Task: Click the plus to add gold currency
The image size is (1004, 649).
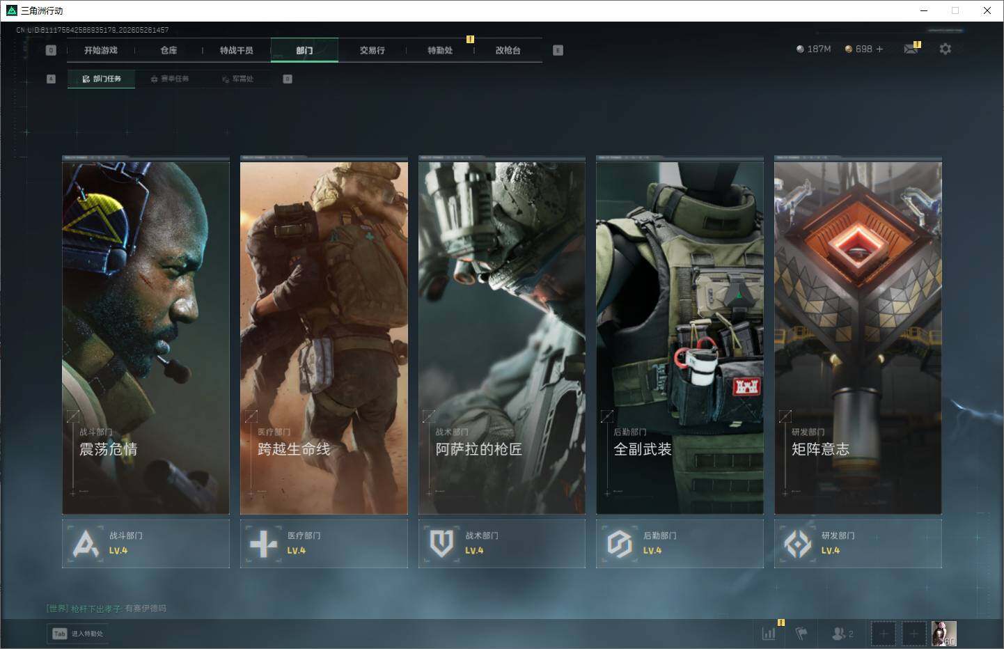Action: tap(879, 49)
